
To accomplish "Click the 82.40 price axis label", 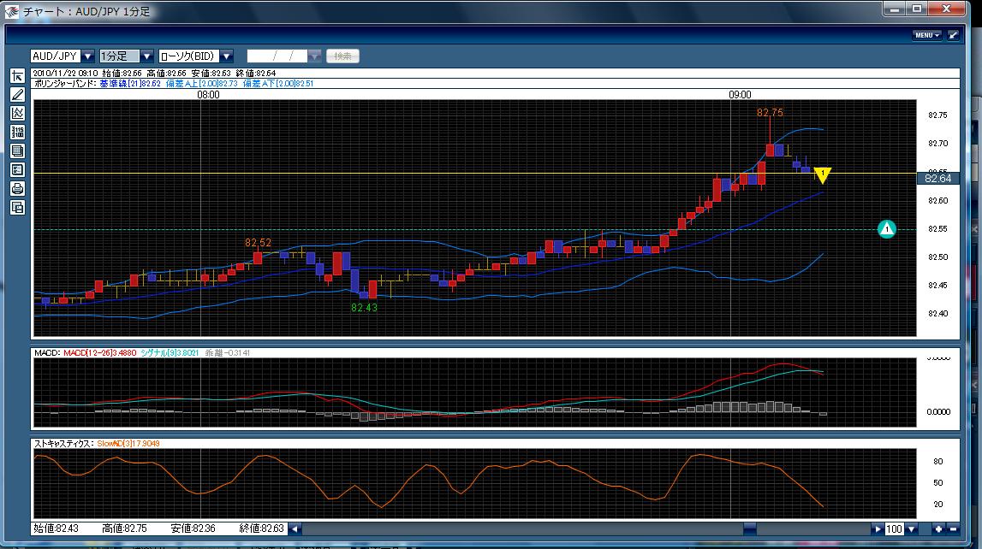I will click(x=937, y=313).
